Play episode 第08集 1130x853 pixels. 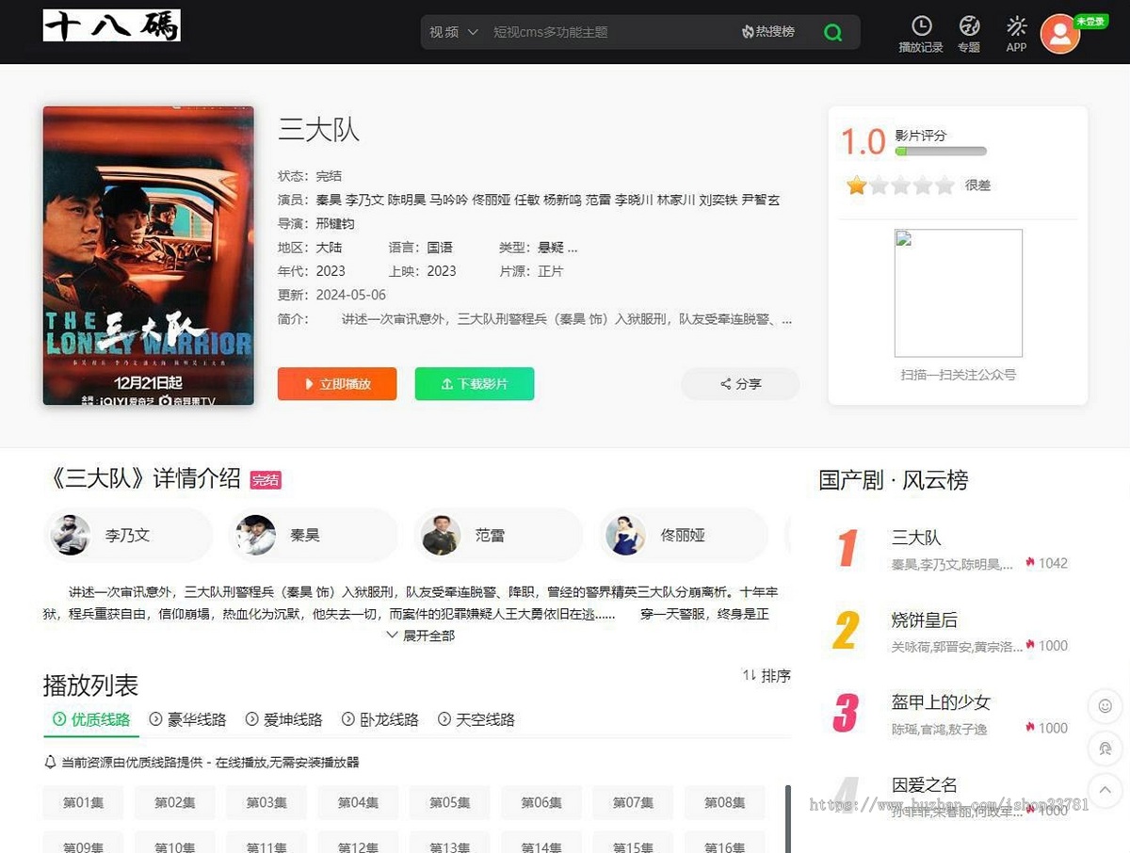(x=725, y=802)
